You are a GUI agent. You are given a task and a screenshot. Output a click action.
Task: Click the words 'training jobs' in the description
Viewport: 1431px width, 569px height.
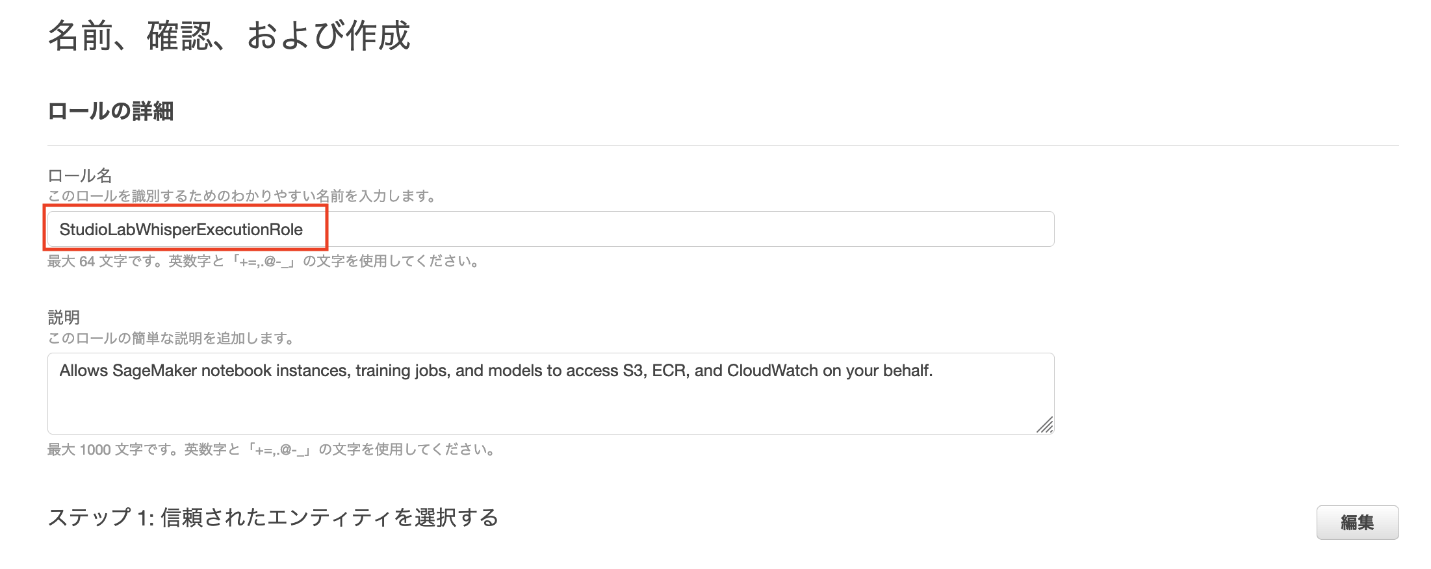point(403,370)
